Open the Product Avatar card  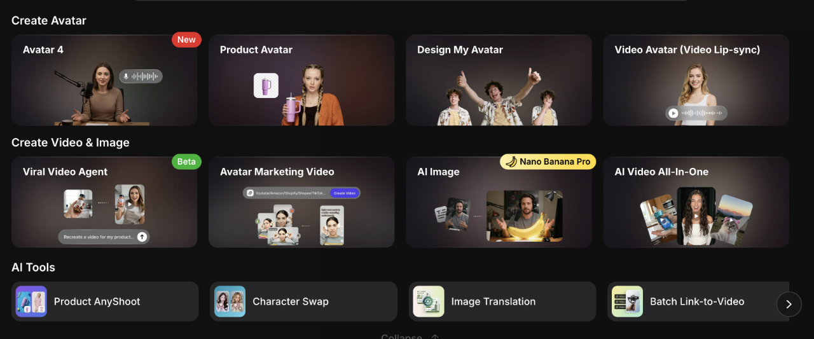[301, 80]
